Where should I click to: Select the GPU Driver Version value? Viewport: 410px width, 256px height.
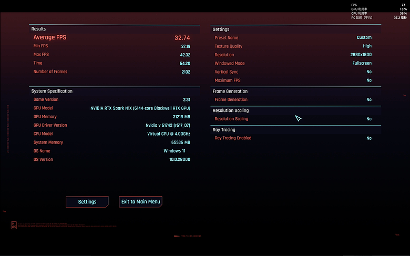tap(168, 125)
